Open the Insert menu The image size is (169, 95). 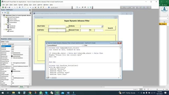point(15,5)
